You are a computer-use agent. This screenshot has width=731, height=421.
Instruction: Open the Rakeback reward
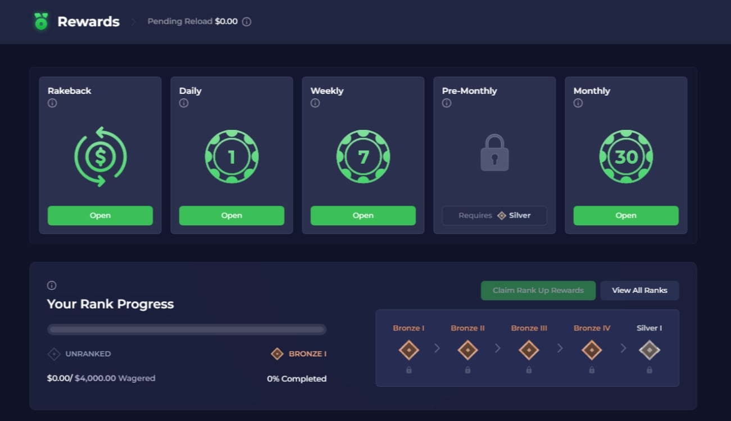100,216
